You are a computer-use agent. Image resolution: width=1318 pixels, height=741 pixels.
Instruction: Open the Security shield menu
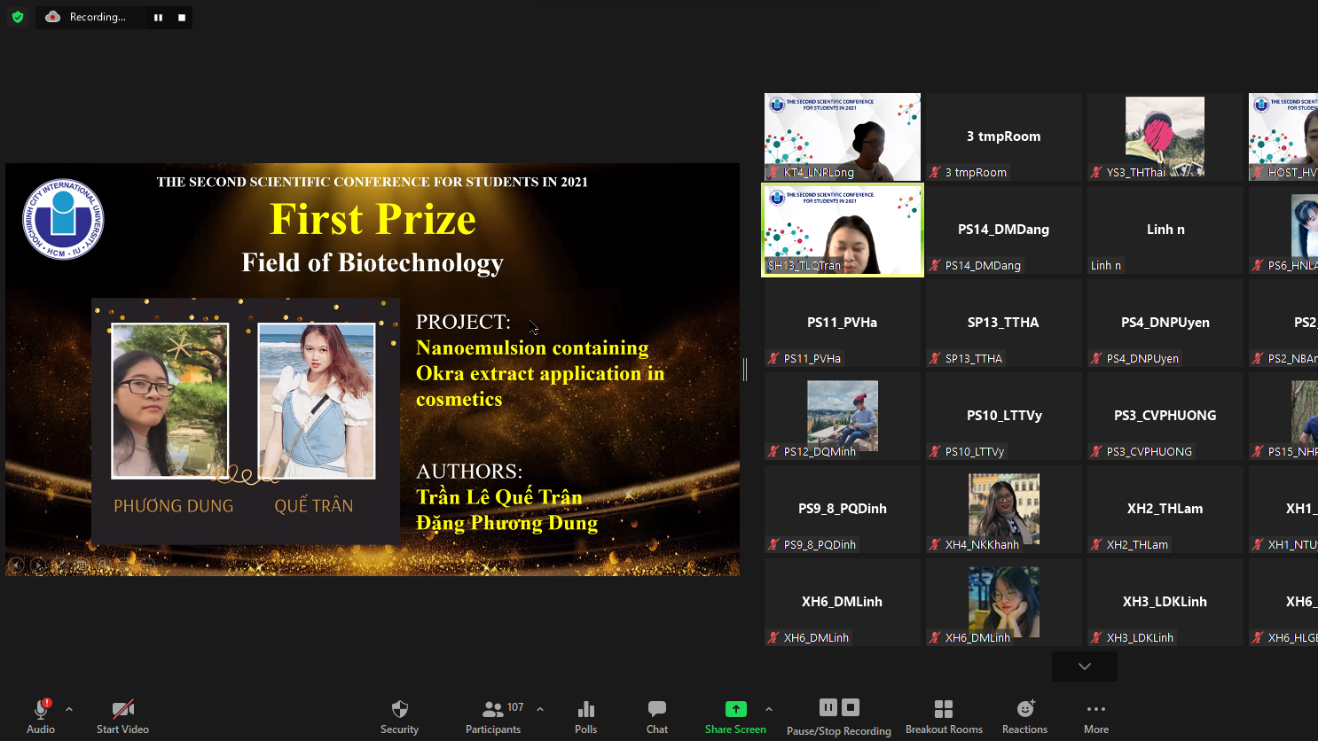pyautogui.click(x=399, y=716)
